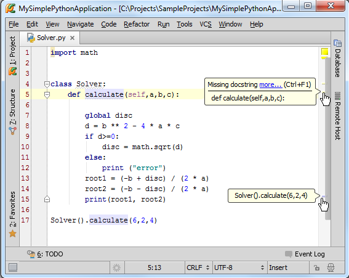Open the Tools menu
349x278 pixels.
[x=185, y=24]
